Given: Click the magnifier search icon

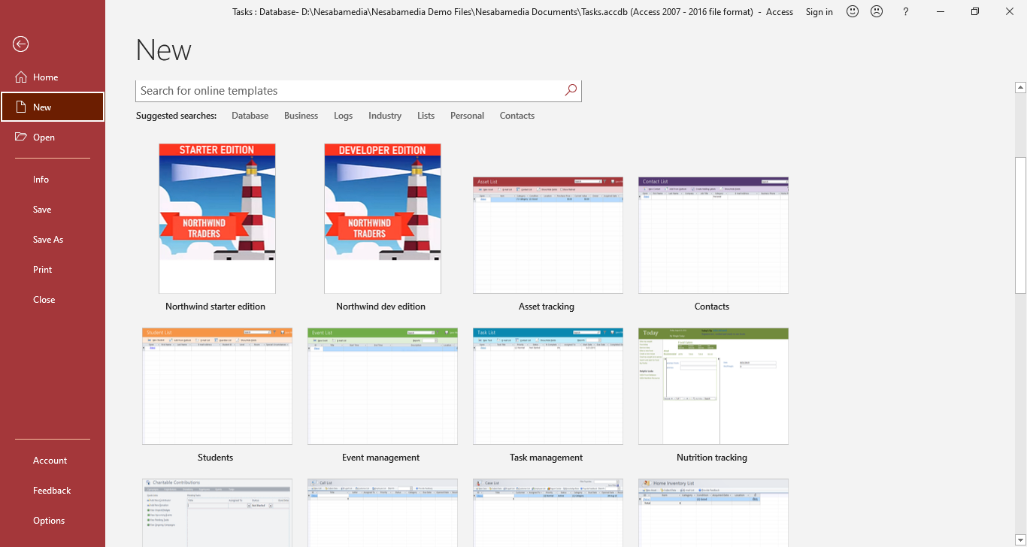Looking at the screenshot, I should tap(571, 90).
